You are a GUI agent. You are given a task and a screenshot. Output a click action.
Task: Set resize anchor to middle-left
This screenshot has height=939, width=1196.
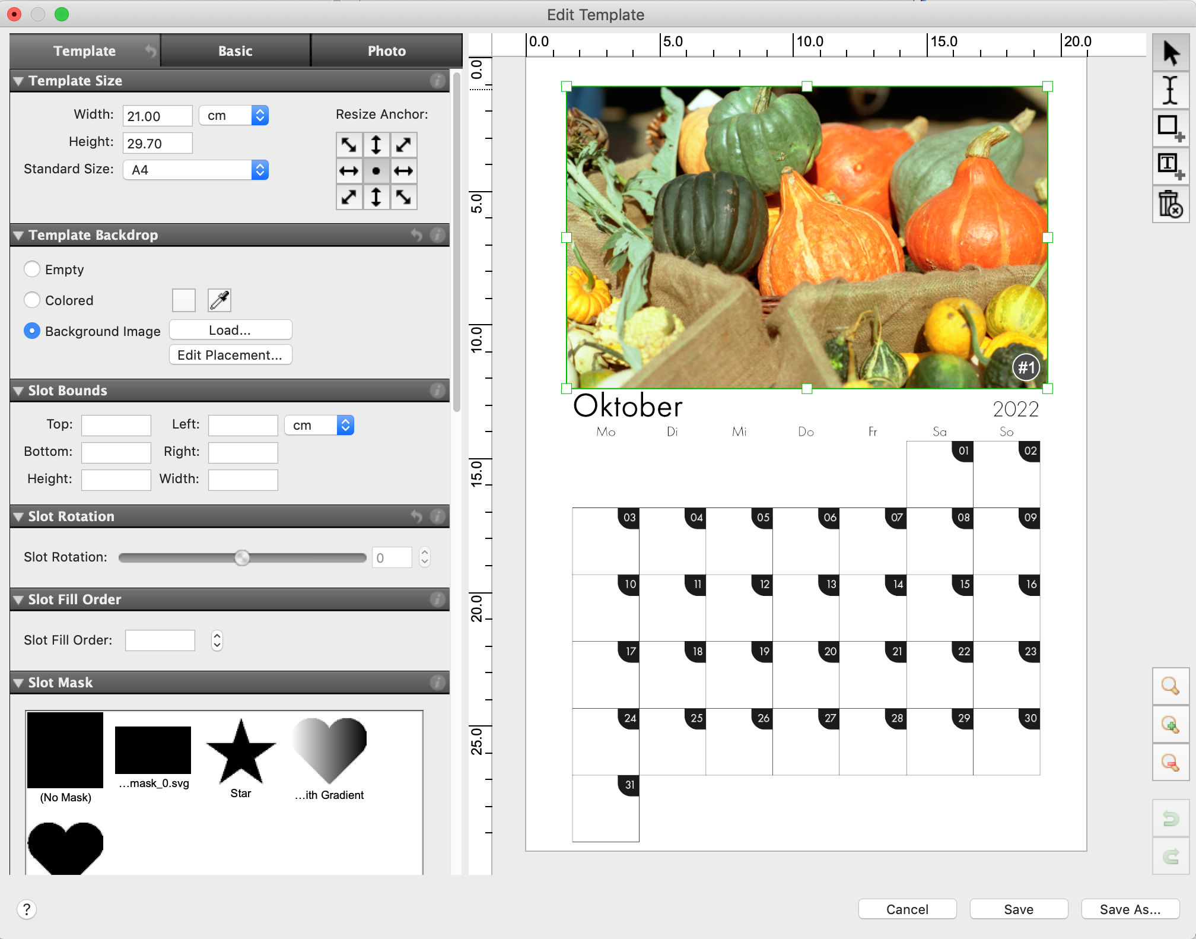pos(349,171)
